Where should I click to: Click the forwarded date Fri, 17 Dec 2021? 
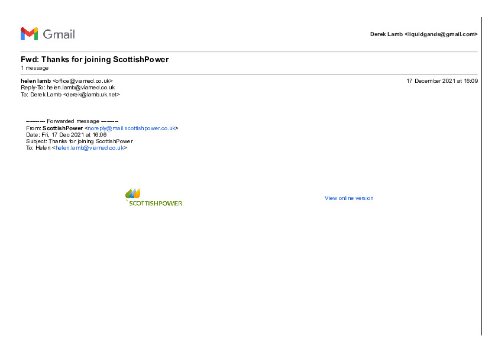(x=73, y=134)
